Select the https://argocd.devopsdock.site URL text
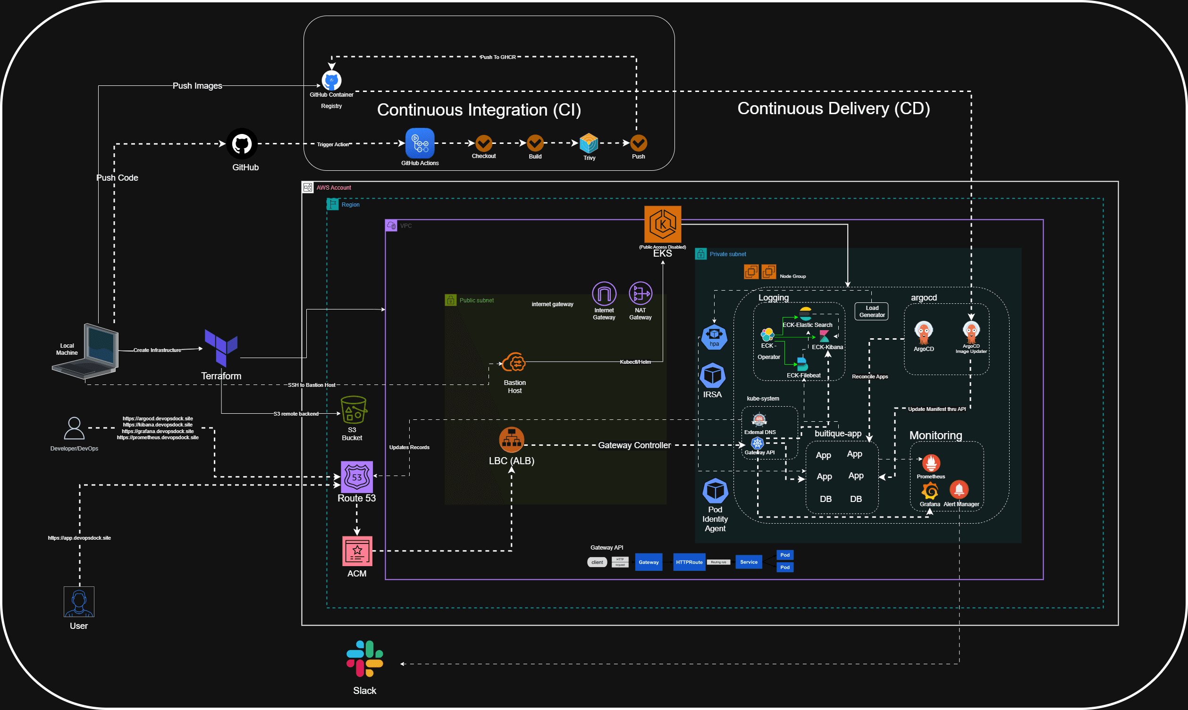The width and height of the screenshot is (1188, 710). coord(158,418)
